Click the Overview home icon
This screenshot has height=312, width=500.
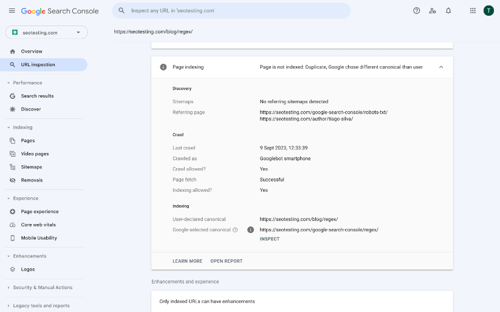click(12, 52)
